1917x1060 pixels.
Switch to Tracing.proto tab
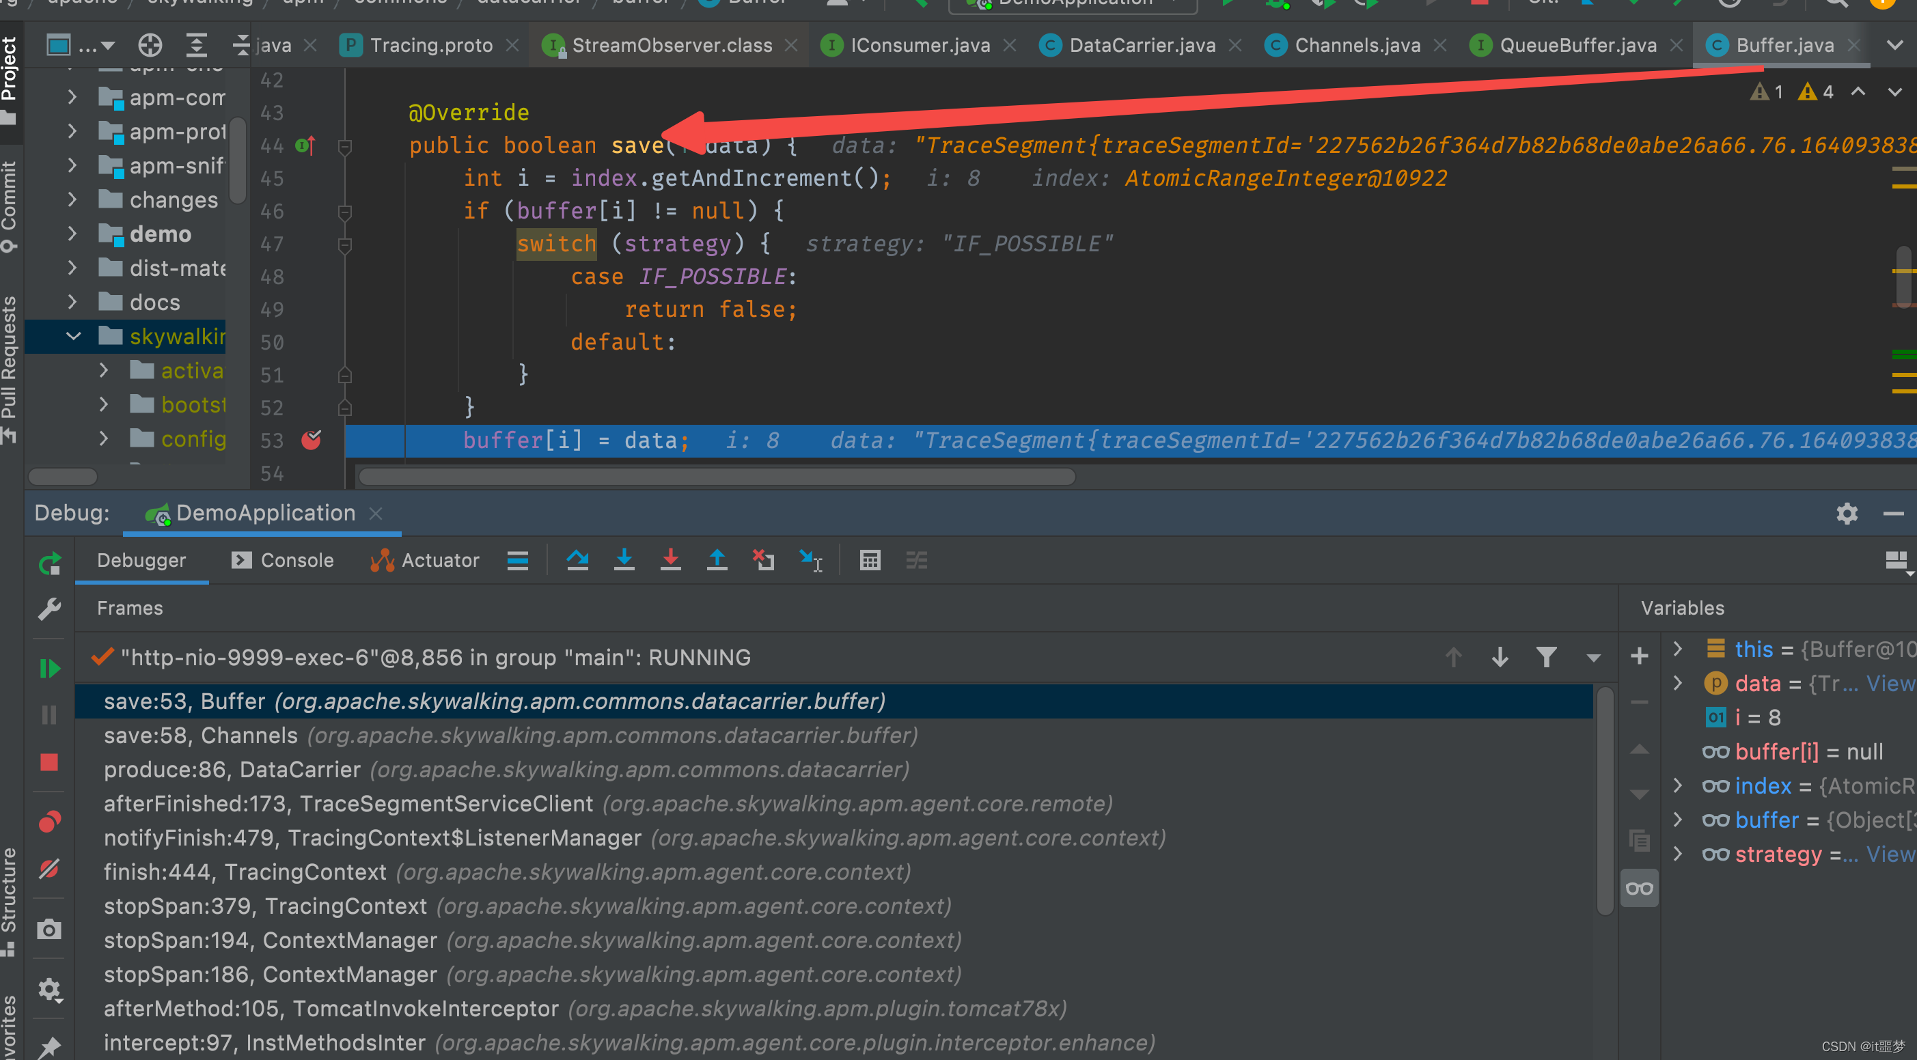[x=431, y=45]
